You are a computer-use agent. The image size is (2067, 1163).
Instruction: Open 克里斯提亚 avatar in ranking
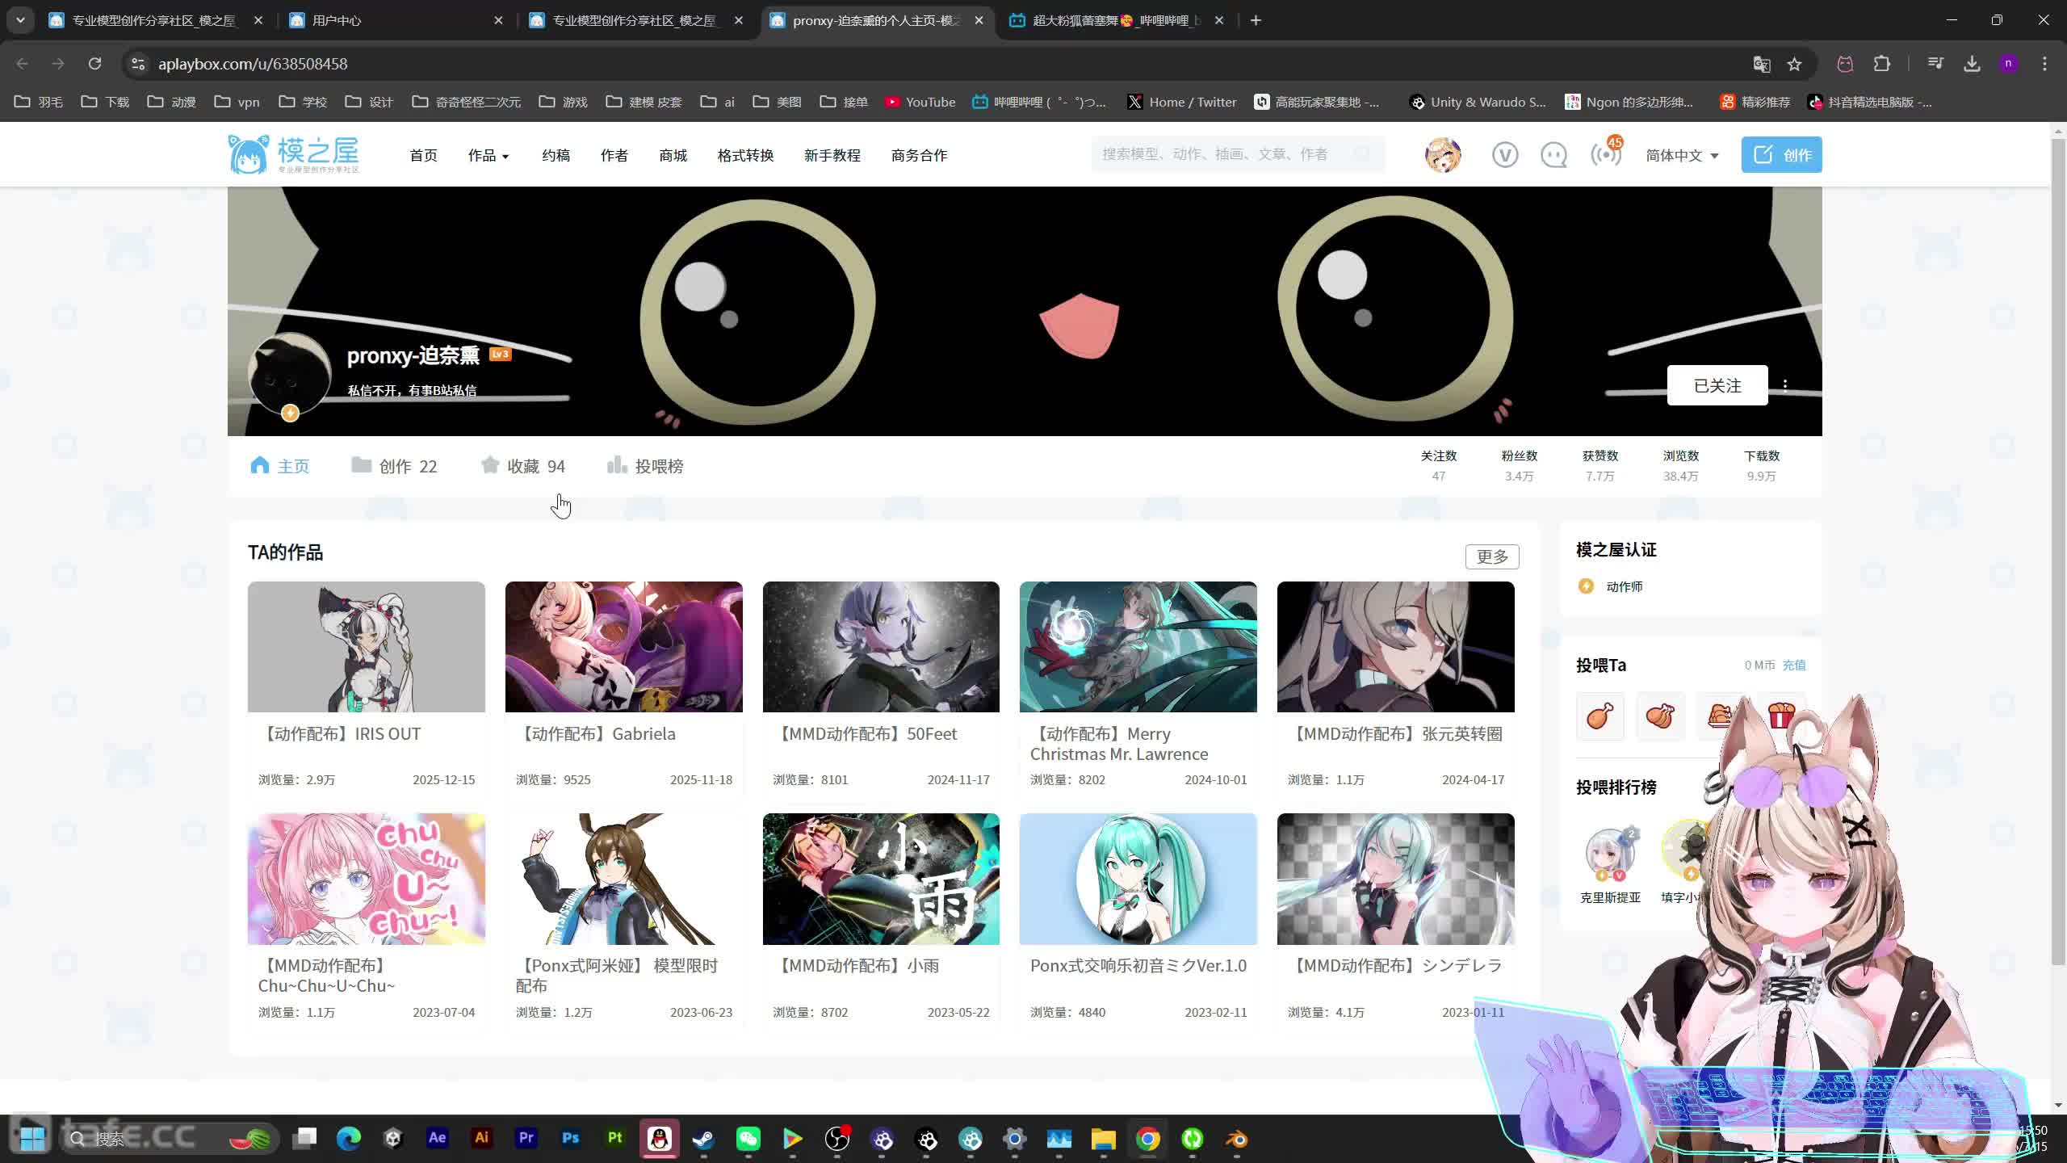[x=1610, y=853]
